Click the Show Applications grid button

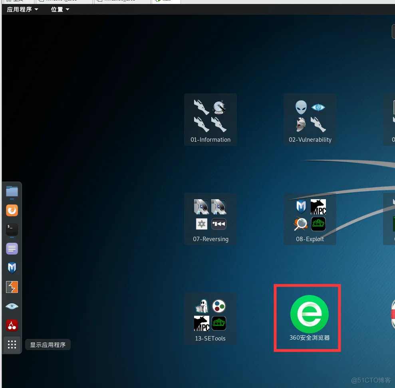coord(12,344)
